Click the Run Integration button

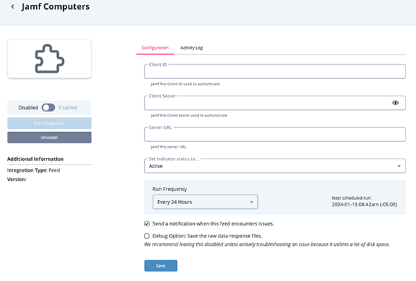click(x=49, y=123)
